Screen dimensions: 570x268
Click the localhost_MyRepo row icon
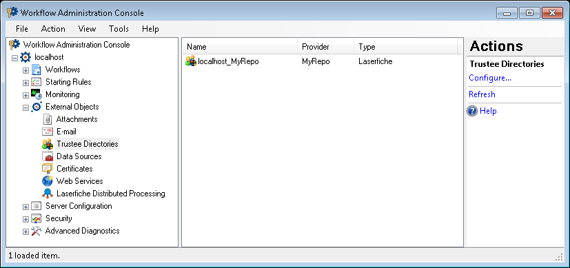tap(191, 61)
